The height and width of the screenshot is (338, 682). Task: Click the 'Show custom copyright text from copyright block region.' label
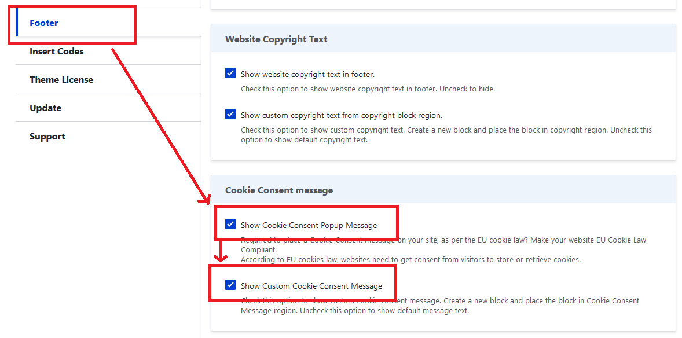pyautogui.click(x=342, y=116)
